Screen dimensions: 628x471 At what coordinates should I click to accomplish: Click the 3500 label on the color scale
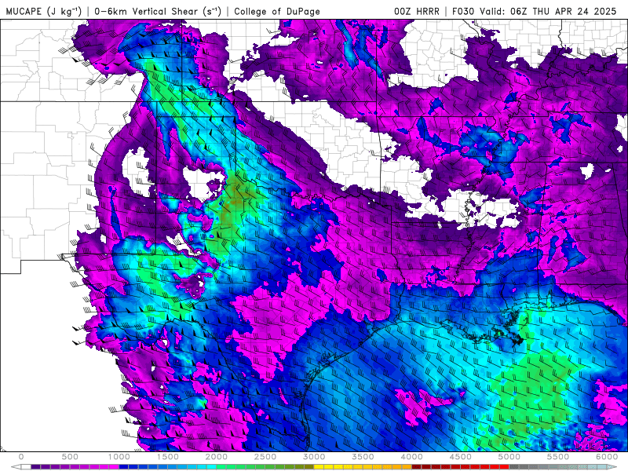tap(363, 457)
